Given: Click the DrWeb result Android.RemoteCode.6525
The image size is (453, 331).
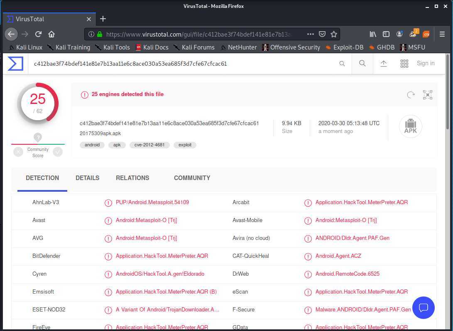Looking at the screenshot, I should [x=348, y=274].
